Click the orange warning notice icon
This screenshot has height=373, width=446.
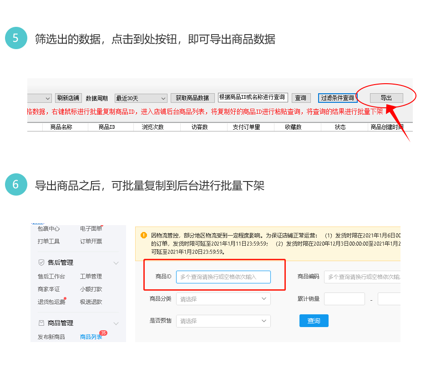coord(144,235)
